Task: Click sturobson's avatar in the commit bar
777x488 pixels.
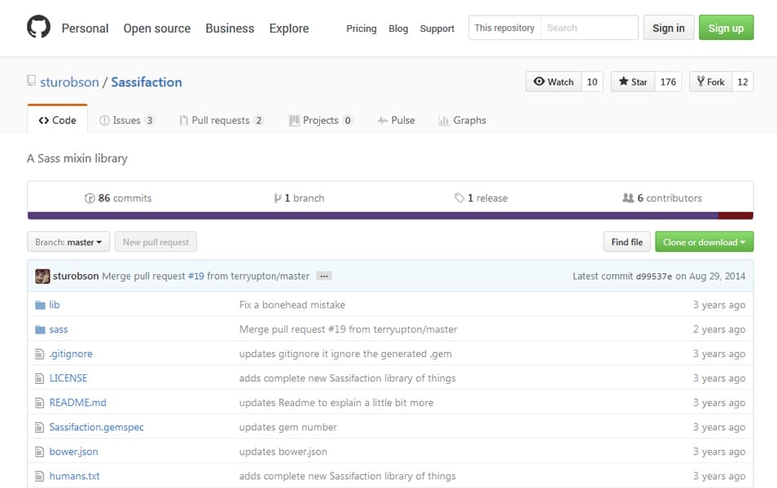Action: click(42, 277)
